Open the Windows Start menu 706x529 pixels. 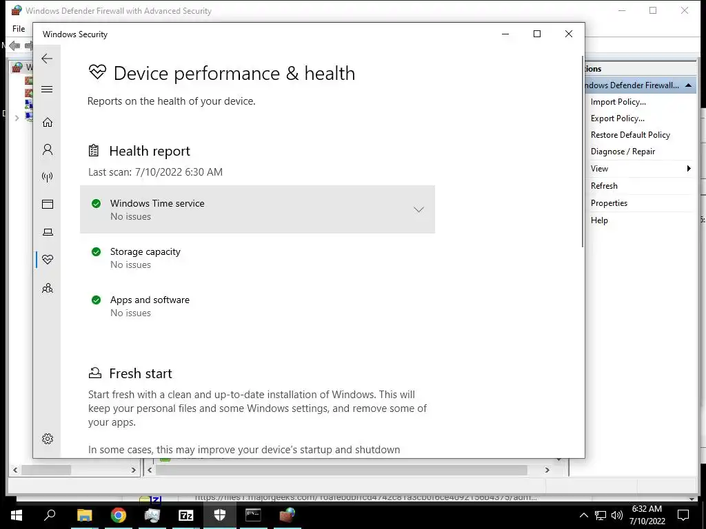(17, 515)
